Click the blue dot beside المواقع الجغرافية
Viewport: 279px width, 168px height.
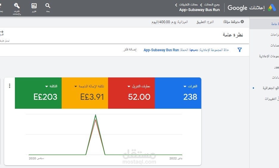pyautogui.click(x=253, y=88)
